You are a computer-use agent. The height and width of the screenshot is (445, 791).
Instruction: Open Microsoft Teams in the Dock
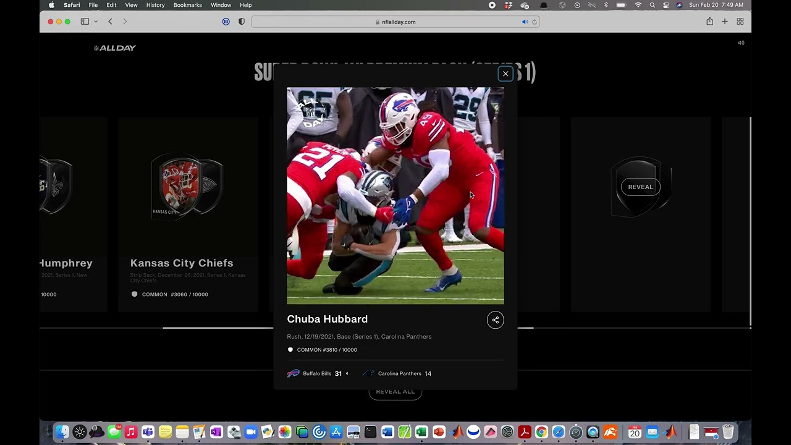[148, 432]
